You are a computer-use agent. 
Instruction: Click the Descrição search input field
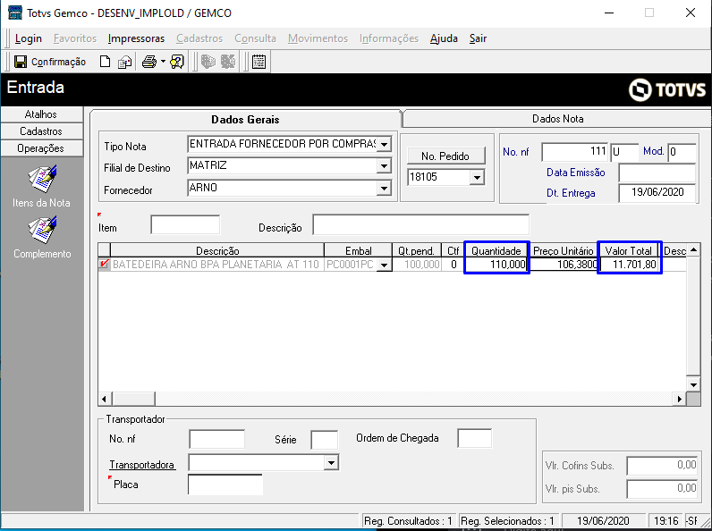click(421, 225)
